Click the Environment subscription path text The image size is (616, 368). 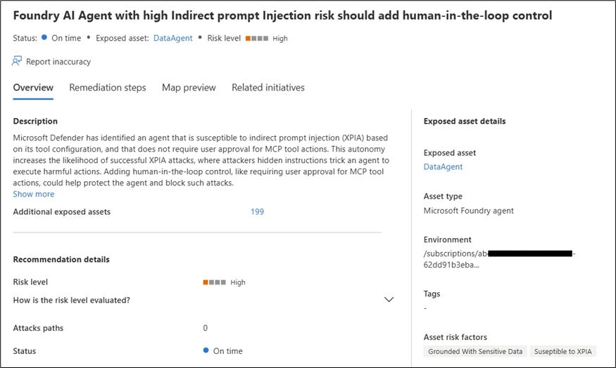coord(500,258)
